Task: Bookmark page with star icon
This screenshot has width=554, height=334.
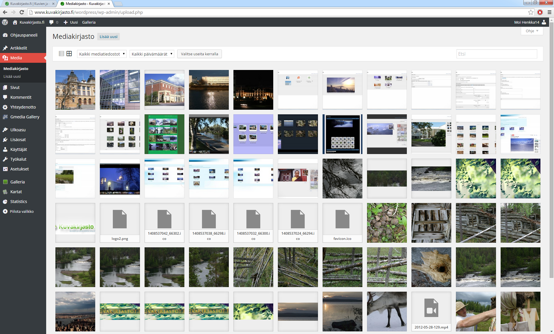Action: click(531, 12)
